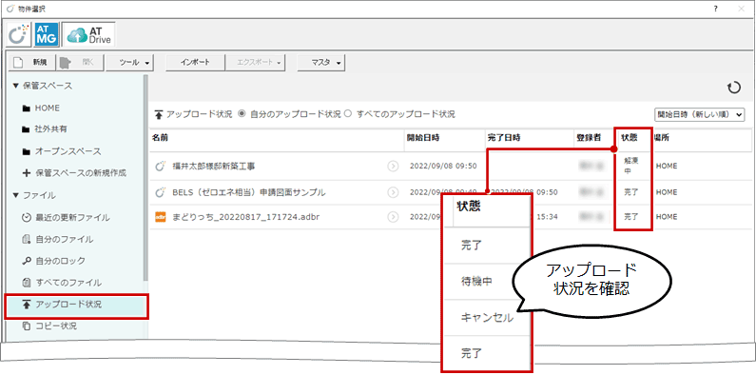The width and height of the screenshot is (756, 375).
Task: Click arrow icon on BELS row
Action: 393,192
